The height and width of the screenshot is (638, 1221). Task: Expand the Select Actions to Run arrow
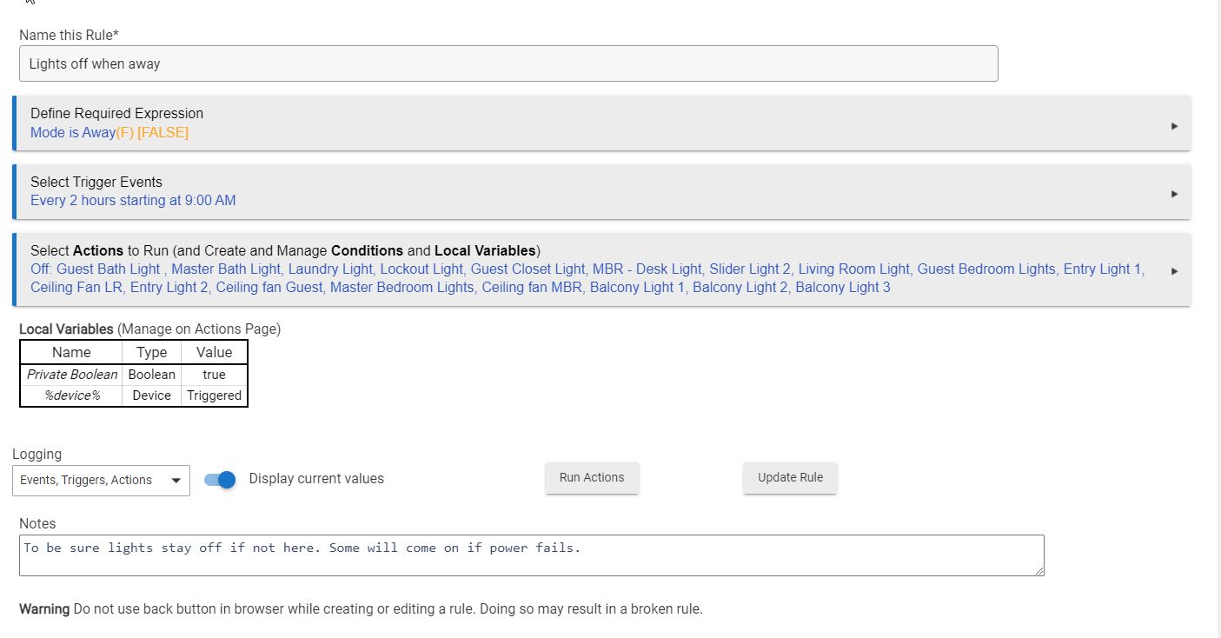point(1174,271)
